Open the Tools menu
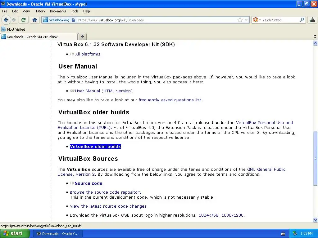The height and width of the screenshot is (238, 318). pyautogui.click(x=75, y=11)
